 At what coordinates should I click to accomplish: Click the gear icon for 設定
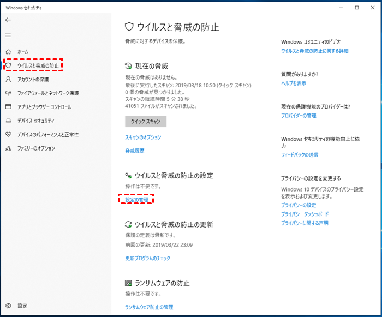8,306
